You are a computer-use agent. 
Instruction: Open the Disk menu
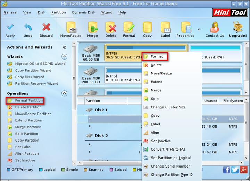(41, 12)
